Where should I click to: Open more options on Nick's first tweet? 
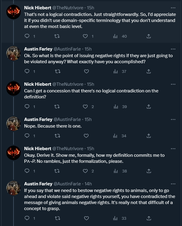click(173, 8)
